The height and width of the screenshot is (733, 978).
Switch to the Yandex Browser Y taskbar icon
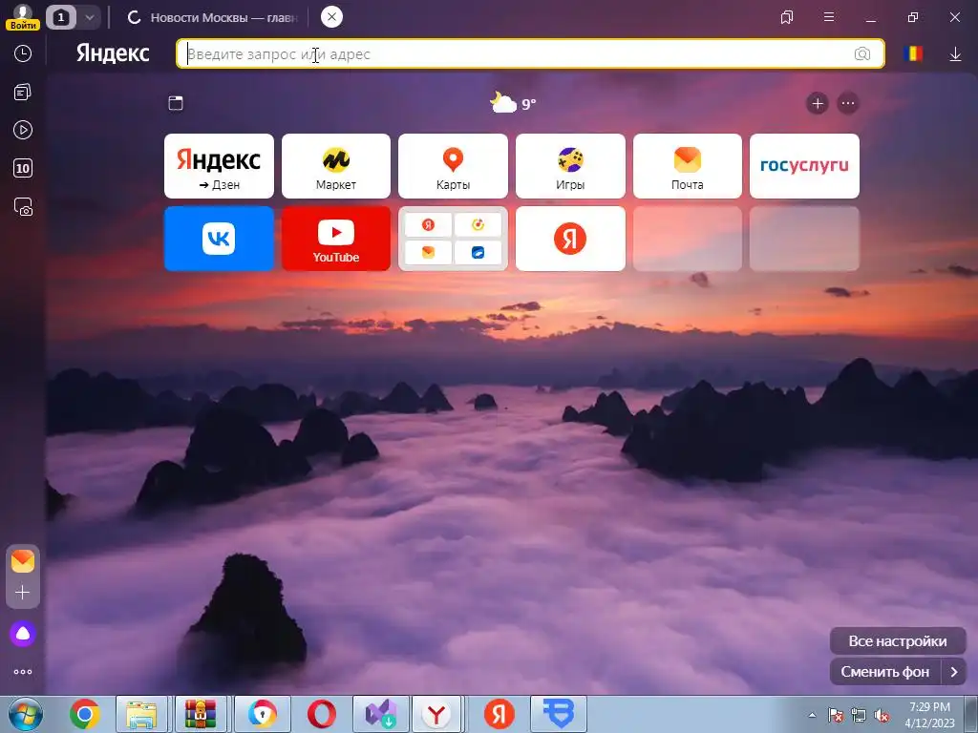point(436,714)
